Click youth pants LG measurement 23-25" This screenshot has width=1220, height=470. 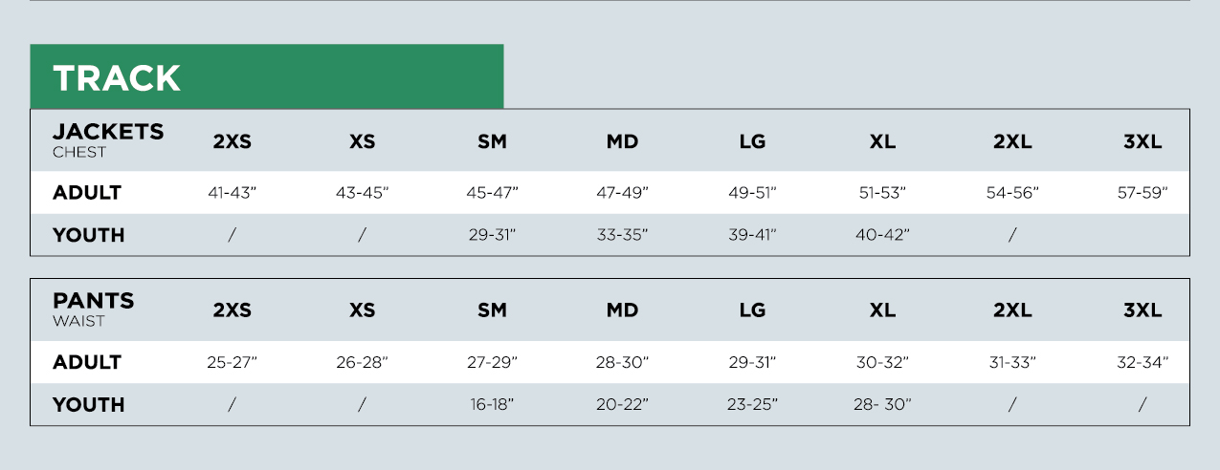[752, 405]
